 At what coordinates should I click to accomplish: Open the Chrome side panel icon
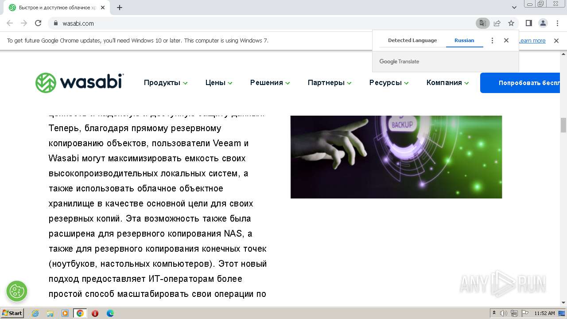[x=528, y=23]
